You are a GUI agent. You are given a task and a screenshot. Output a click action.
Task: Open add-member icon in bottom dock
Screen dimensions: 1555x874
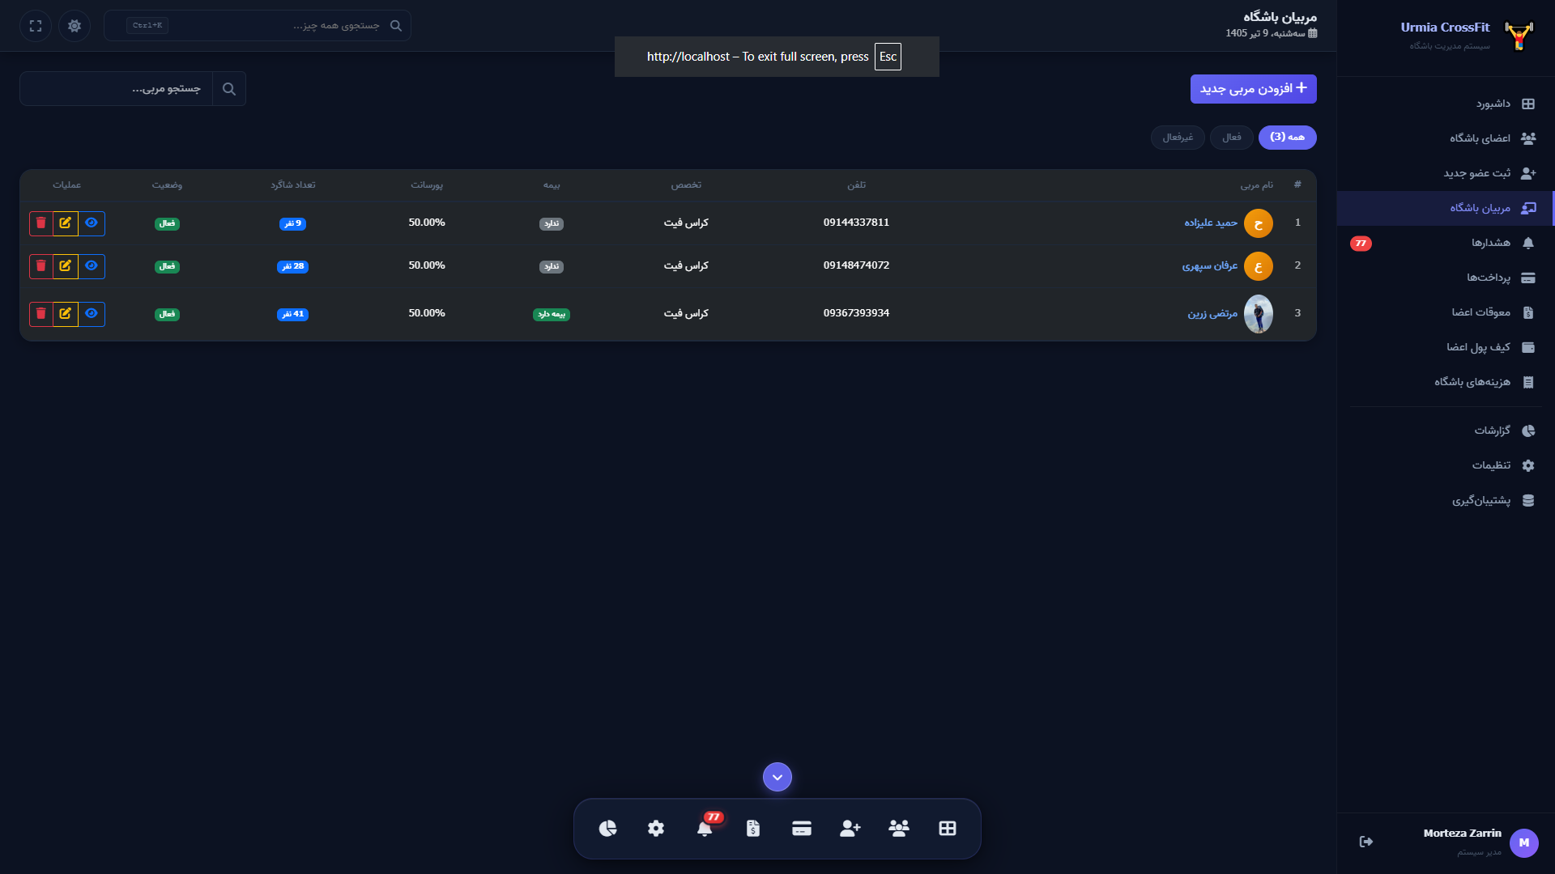point(850,828)
